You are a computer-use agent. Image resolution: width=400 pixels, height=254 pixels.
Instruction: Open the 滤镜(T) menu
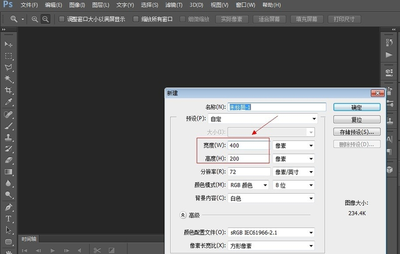[173, 5]
